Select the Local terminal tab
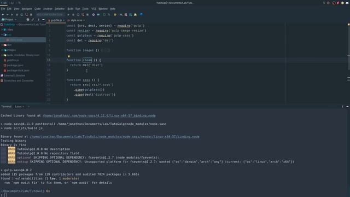This screenshot has height=197, width=350. pos(19,107)
